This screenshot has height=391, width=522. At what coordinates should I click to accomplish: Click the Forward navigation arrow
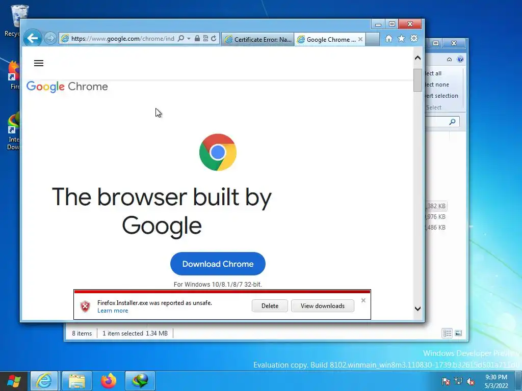pos(50,39)
